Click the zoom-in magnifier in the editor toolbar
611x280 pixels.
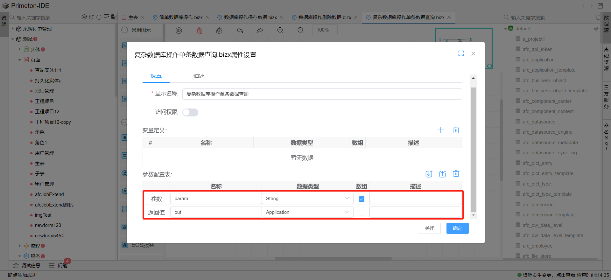click(280, 30)
